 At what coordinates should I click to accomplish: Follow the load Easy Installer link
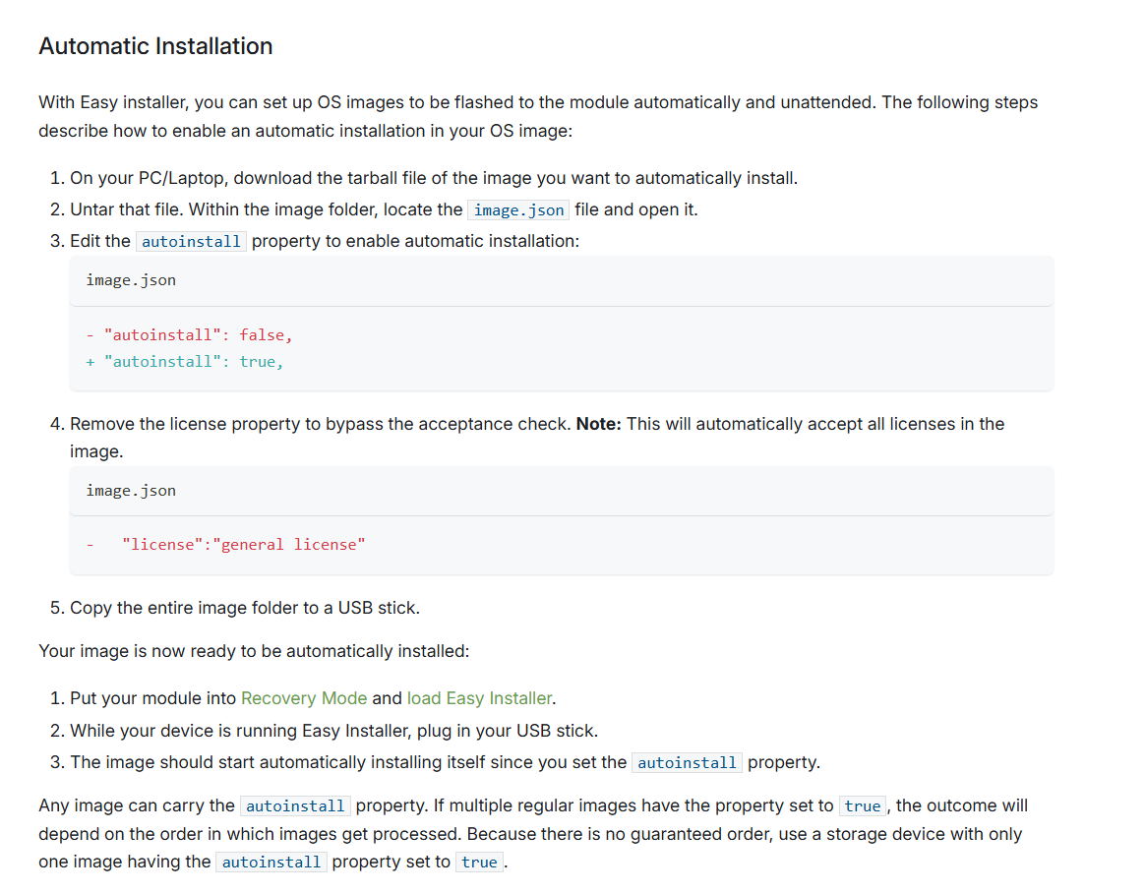[x=479, y=698]
